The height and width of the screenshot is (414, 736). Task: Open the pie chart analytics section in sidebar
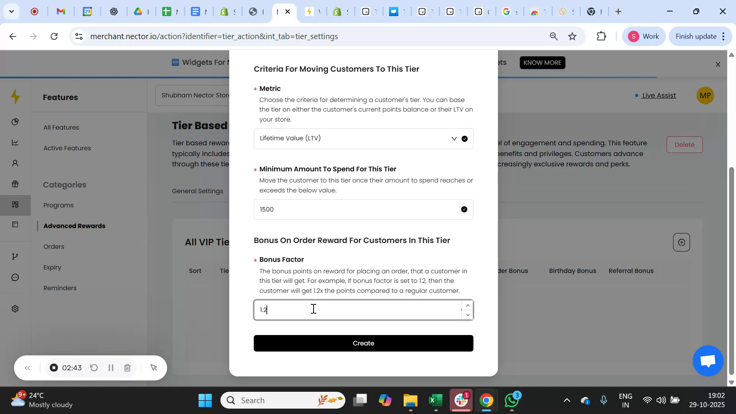[x=15, y=122]
